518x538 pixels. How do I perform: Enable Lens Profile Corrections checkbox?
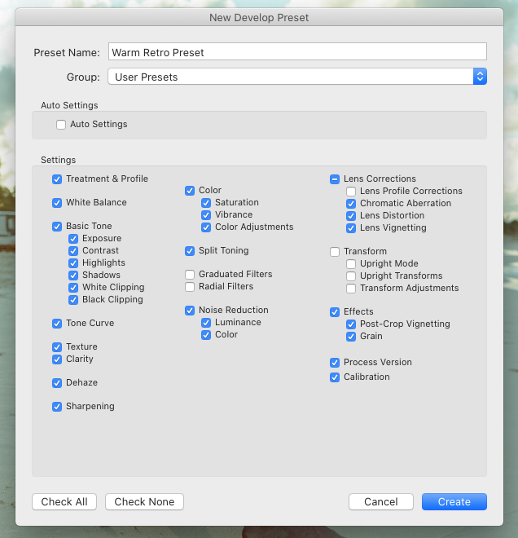click(351, 191)
